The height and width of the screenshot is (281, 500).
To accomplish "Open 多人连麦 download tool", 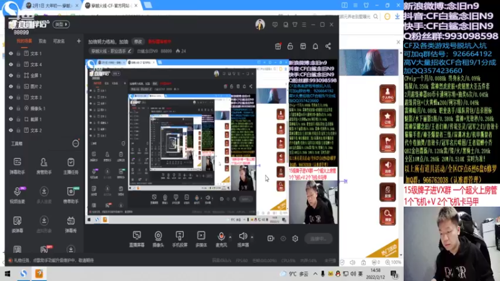I will coord(44,195).
